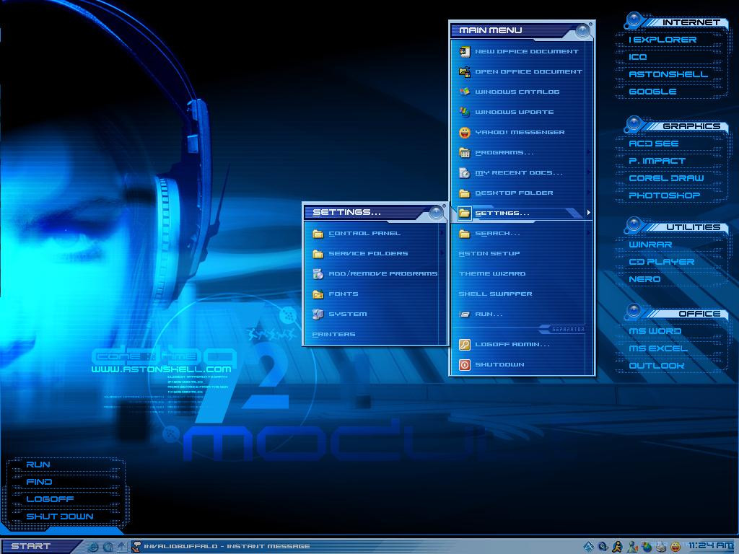This screenshot has width=739, height=554.
Task: Expand the Control Panel submenu arrow
Action: pyautogui.click(x=442, y=233)
